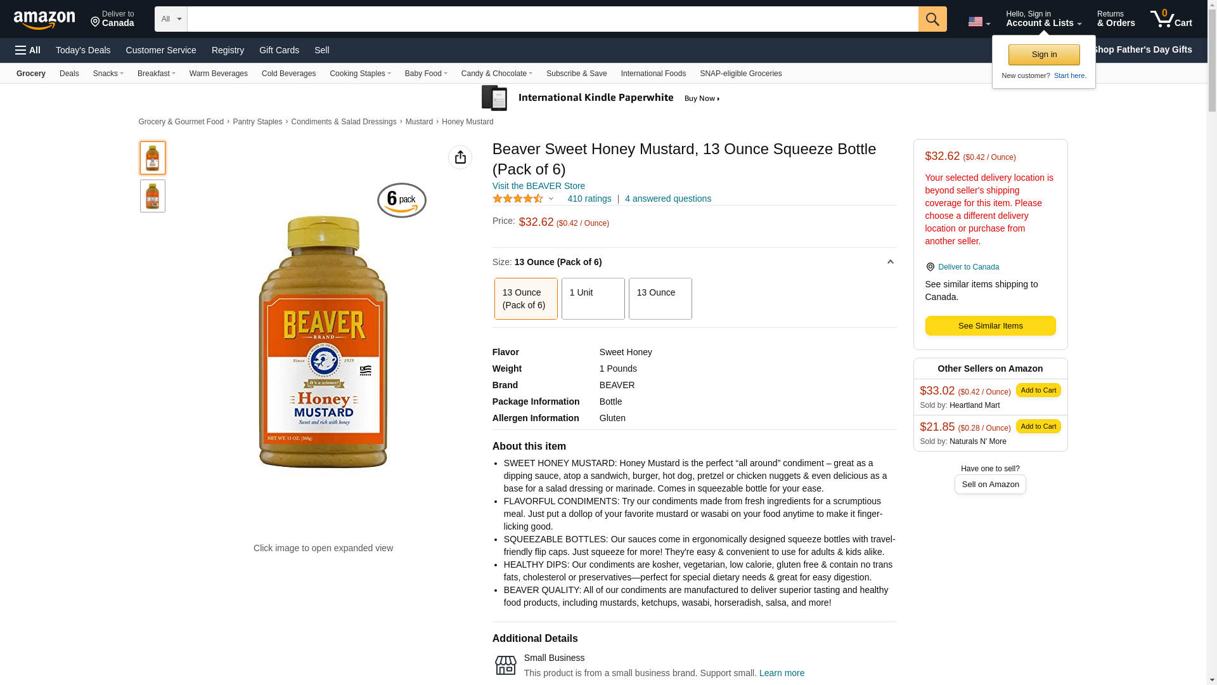Screen dimensions: 1217x685
Task: Click the See Similar Items button
Action: (990, 326)
